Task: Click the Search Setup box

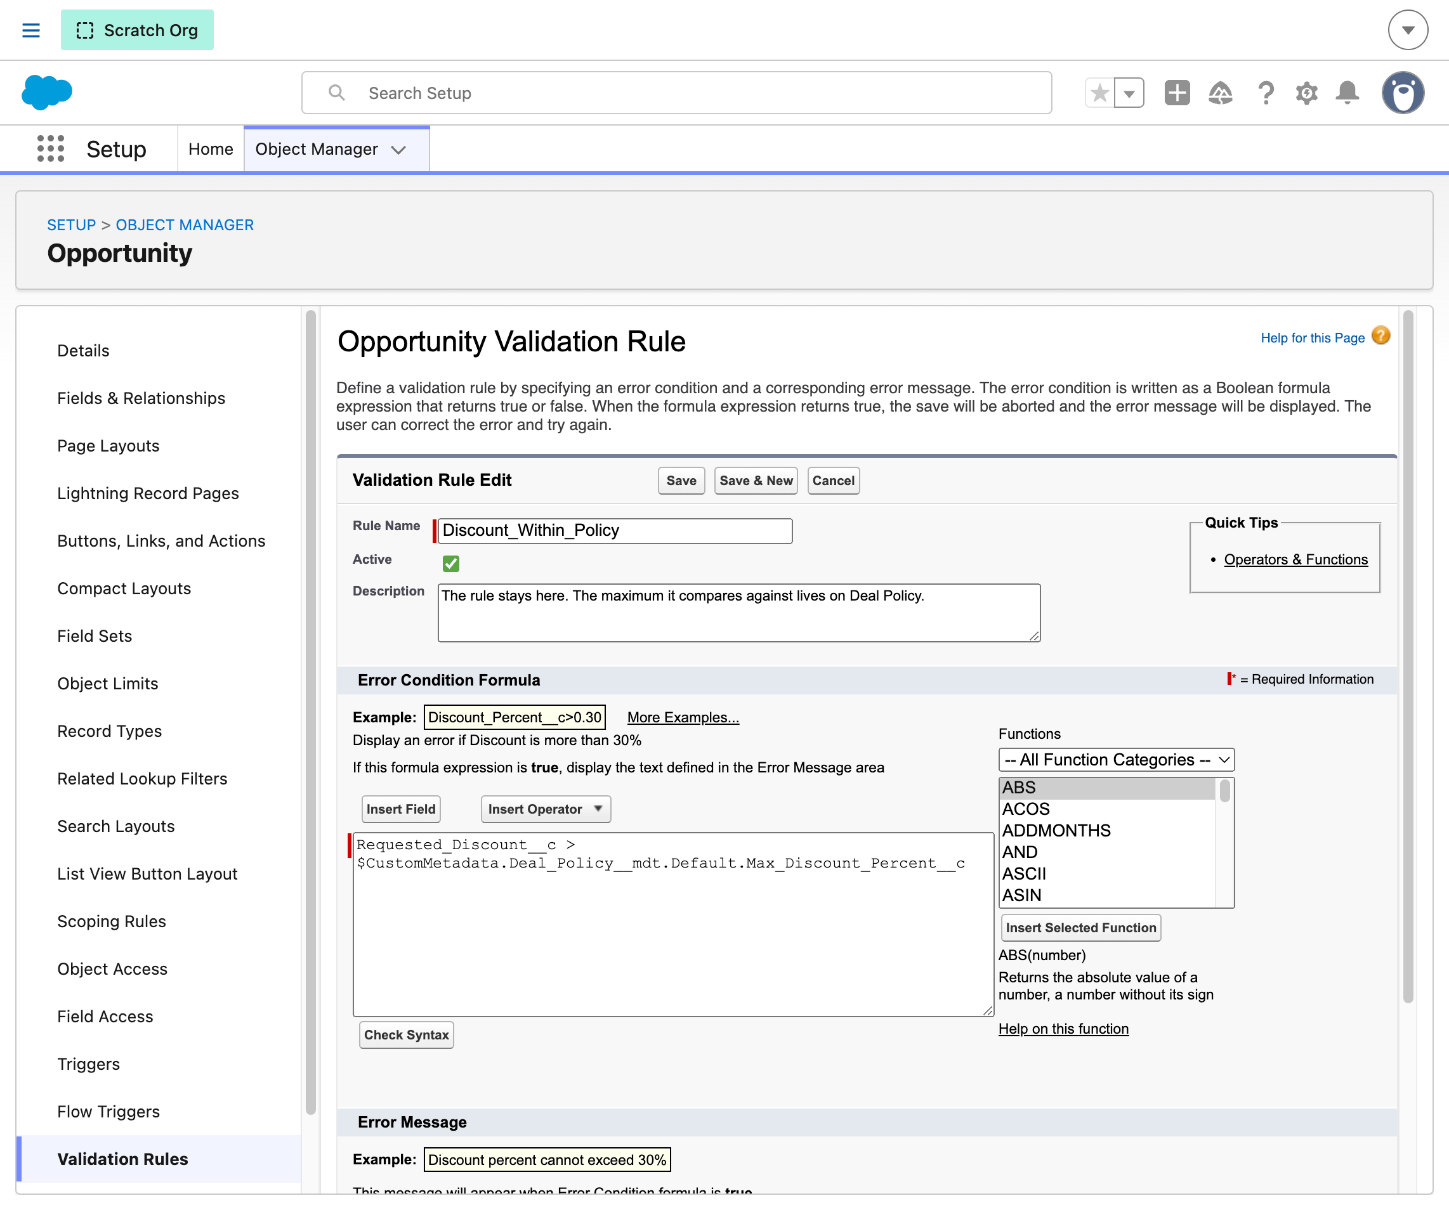Action: point(676,93)
